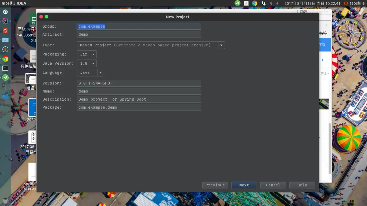The width and height of the screenshot is (367, 206).
Task: Open the power session menu icon
Action: [x=346, y=3]
